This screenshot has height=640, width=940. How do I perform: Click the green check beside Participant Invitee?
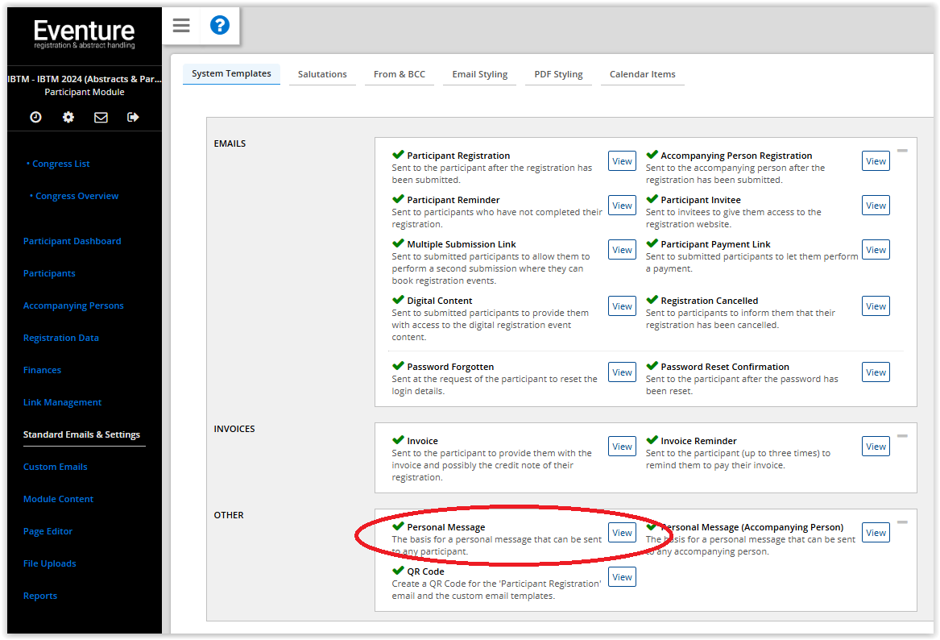652,199
